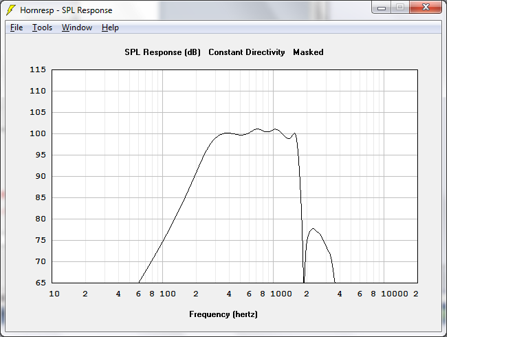Click the 65 dB axis value
528x337 pixels.
tap(41, 283)
